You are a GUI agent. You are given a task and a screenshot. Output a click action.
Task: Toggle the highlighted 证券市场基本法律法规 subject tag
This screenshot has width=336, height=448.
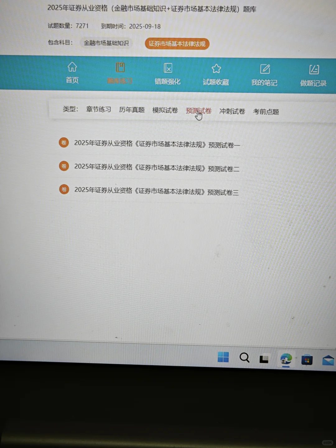(x=177, y=44)
